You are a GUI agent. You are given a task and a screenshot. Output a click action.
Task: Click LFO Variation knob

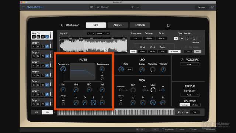pos(153,69)
